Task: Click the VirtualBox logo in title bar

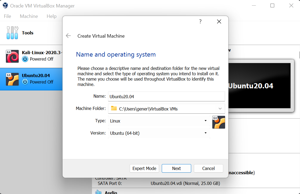Action: (5, 6)
